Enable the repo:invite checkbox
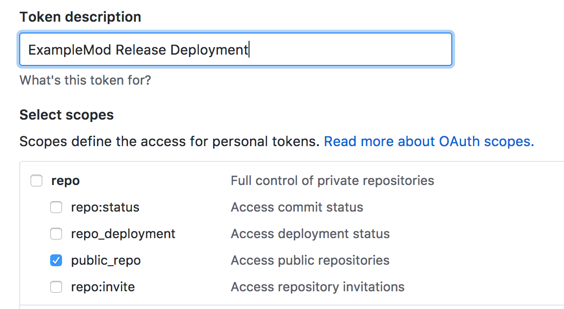This screenshot has height=309, width=564. click(56, 287)
